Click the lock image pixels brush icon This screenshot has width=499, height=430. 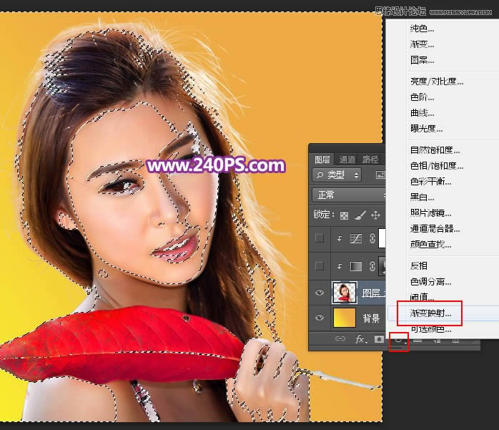[360, 215]
